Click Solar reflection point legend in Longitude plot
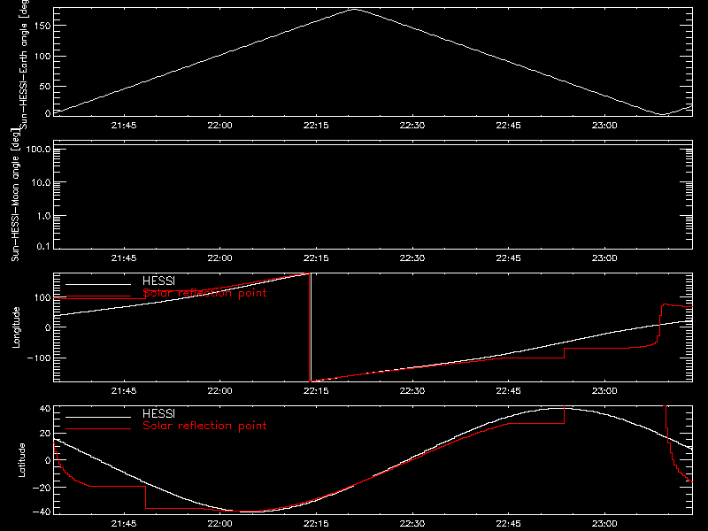The width and height of the screenshot is (708, 531). (x=204, y=293)
